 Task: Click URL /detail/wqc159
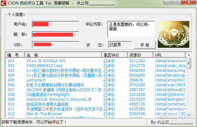point(170,85)
